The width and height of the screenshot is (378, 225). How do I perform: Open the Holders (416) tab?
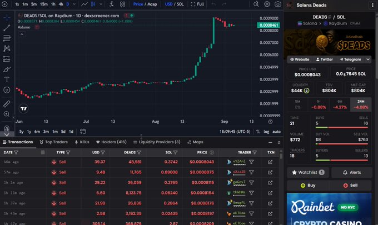pos(111,142)
